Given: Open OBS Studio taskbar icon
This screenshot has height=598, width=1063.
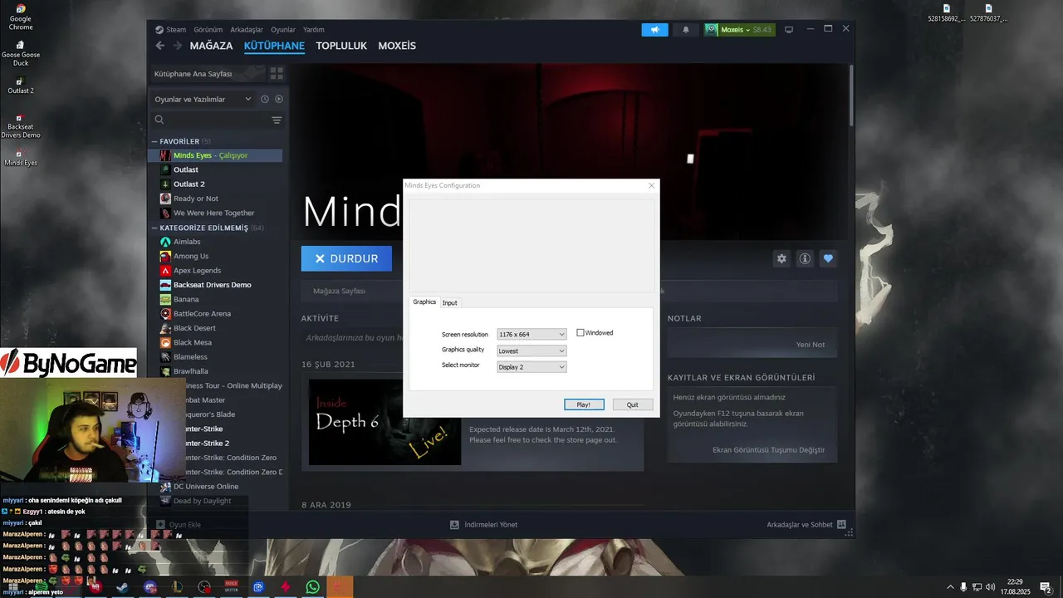Looking at the screenshot, I should (204, 587).
